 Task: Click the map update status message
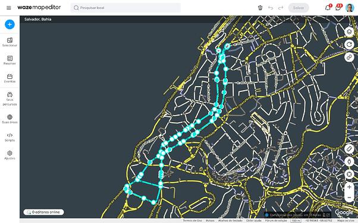[295, 215]
